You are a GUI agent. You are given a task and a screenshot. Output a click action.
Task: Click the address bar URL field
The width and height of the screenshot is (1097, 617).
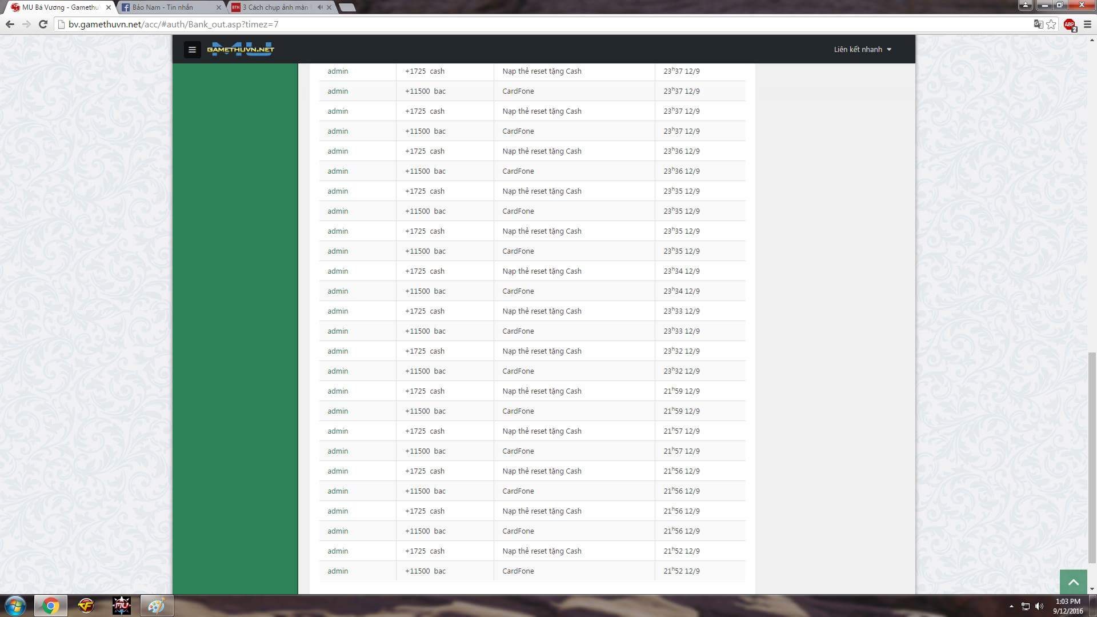(x=543, y=24)
